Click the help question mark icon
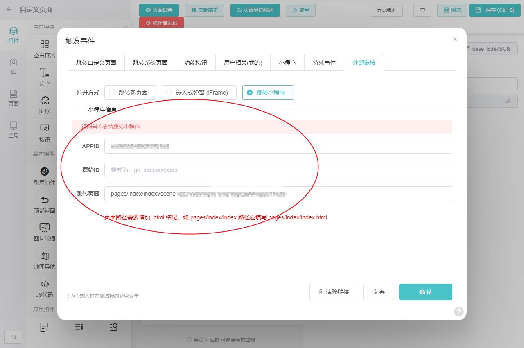 pos(458,312)
